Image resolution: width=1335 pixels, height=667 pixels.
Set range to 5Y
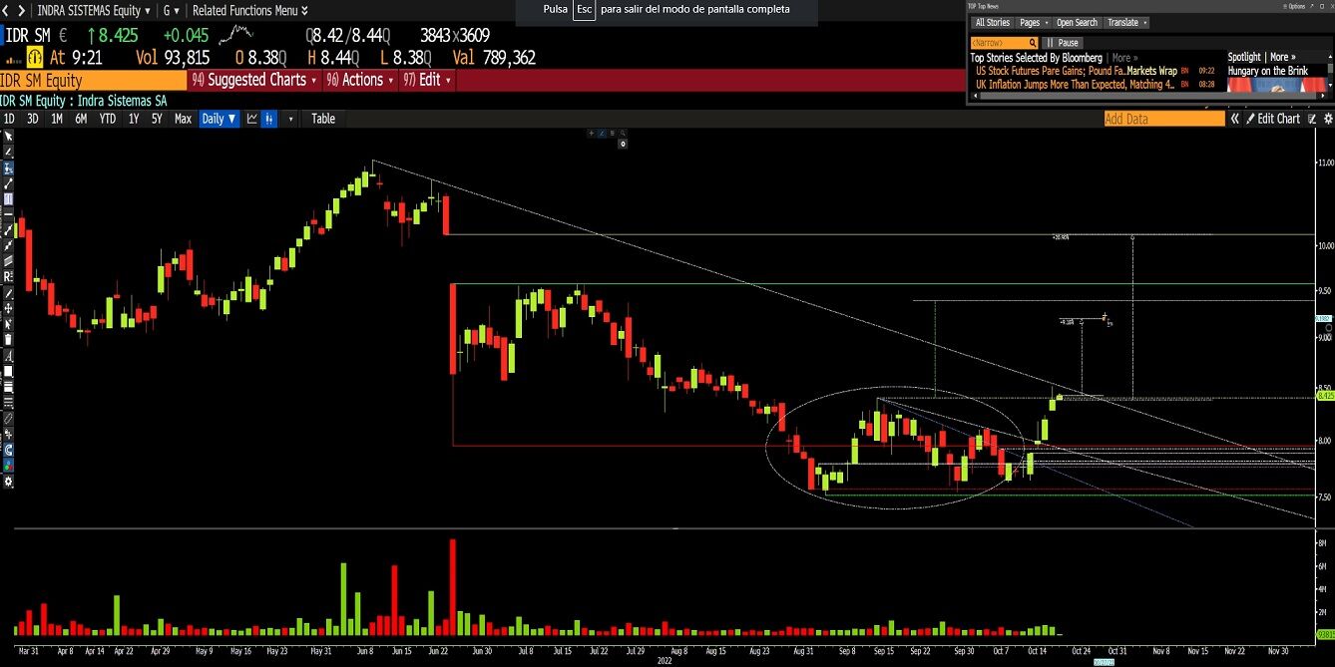[157, 119]
